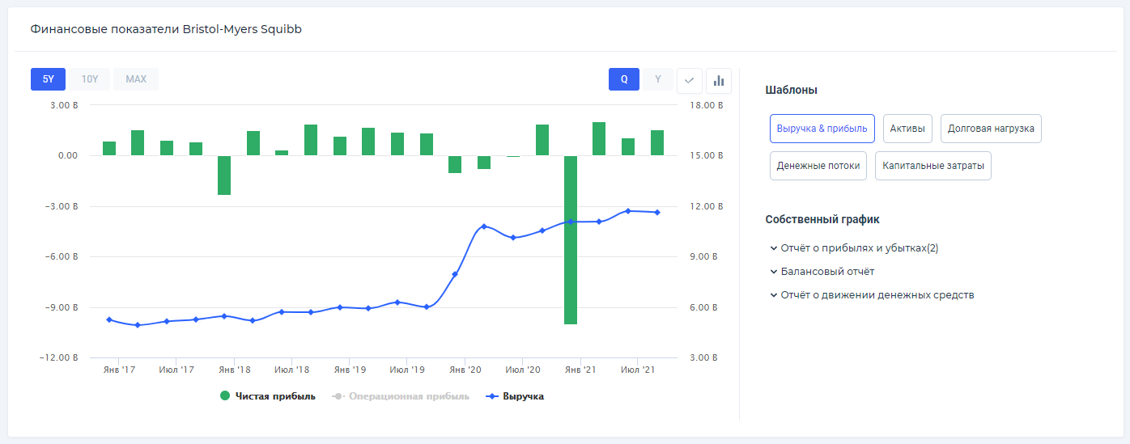Toggle the Чистая прибыль legend series

point(267,396)
